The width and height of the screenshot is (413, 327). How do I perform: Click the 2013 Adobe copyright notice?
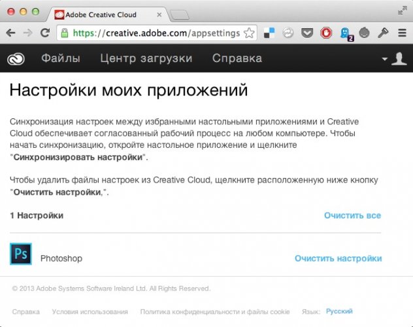click(x=111, y=288)
